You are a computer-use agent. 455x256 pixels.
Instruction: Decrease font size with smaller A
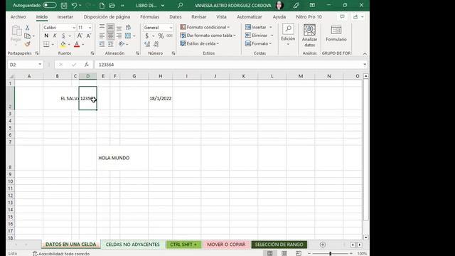pyautogui.click(x=89, y=36)
